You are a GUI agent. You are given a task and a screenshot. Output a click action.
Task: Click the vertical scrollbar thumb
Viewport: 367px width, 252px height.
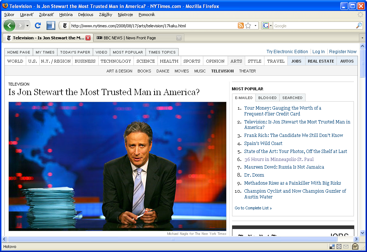coord(362,63)
